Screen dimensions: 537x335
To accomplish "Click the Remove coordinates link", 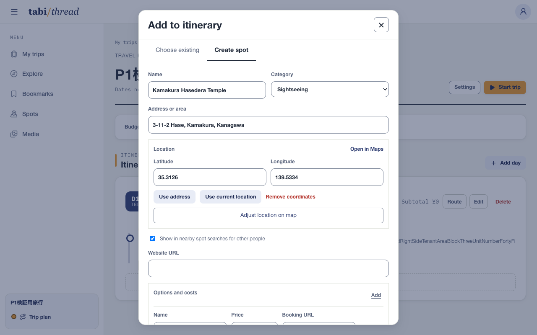I will tap(290, 197).
